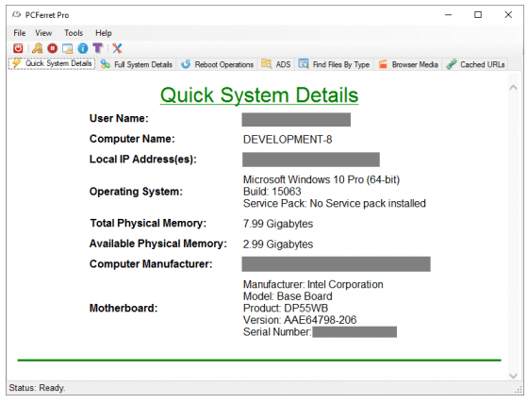528x404 pixels.
Task: Click the Serial Number label
Action: [x=277, y=332]
